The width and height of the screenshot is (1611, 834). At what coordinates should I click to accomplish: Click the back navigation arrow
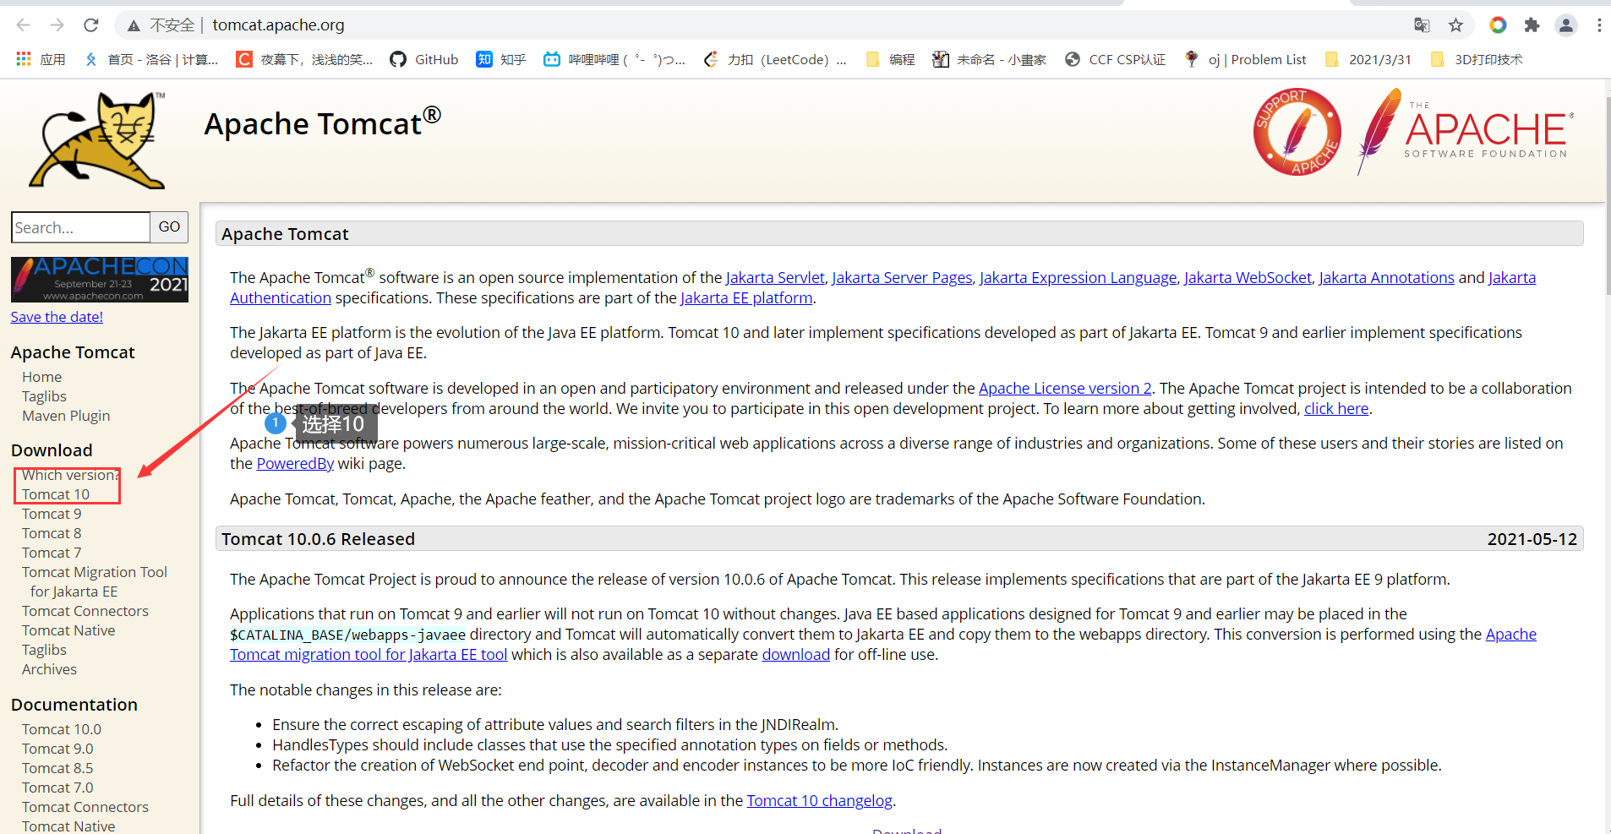tap(23, 25)
